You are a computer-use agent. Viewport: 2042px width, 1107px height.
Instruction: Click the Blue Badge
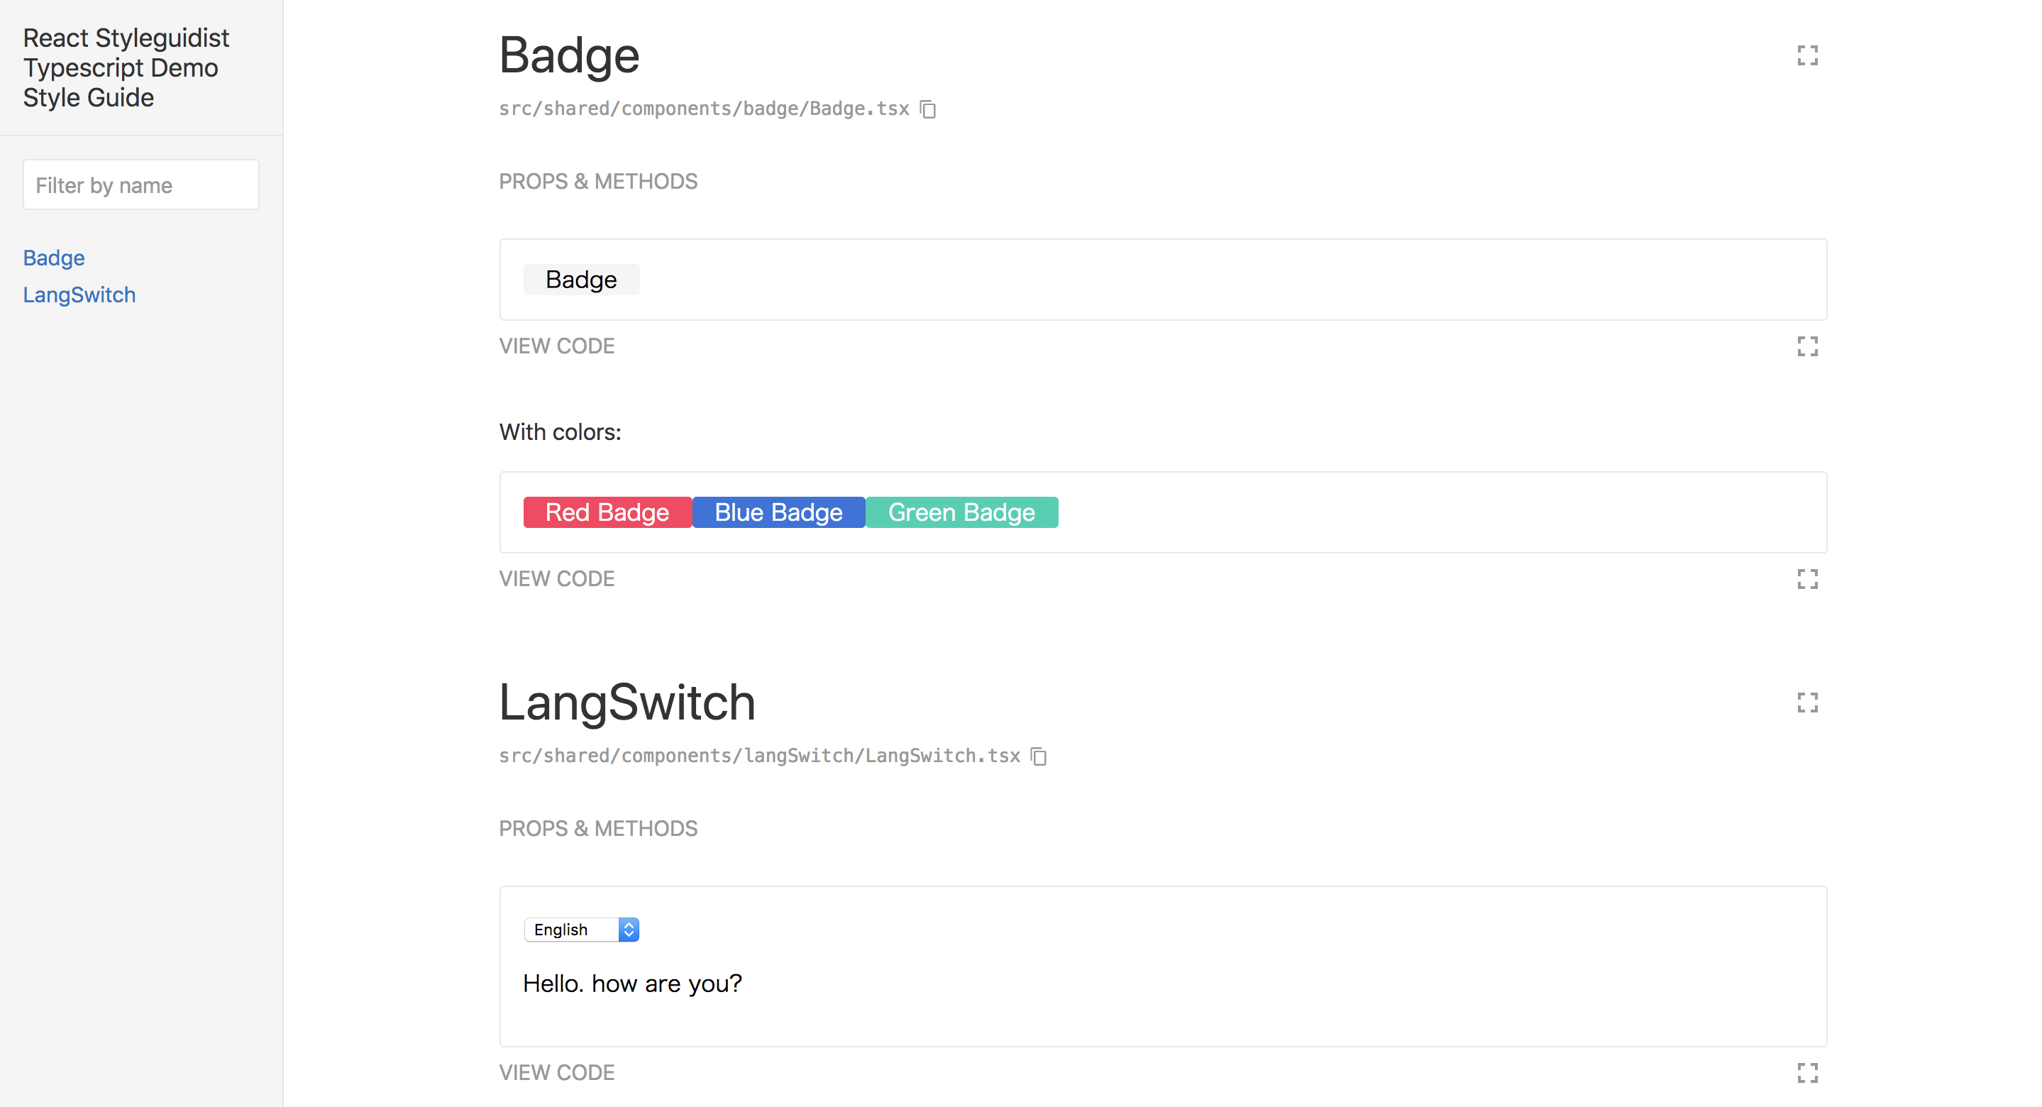778,512
